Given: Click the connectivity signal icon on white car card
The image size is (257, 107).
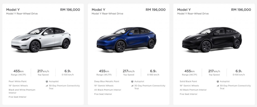Looking at the screenshot, I should (x=47, y=86).
